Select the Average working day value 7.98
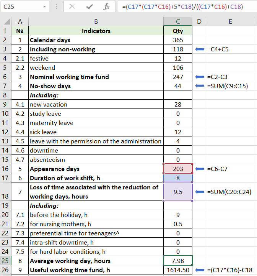The height and width of the screenshot is (276, 257). click(178, 261)
